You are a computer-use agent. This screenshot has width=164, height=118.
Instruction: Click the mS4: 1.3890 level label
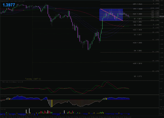click(x=137, y=43)
